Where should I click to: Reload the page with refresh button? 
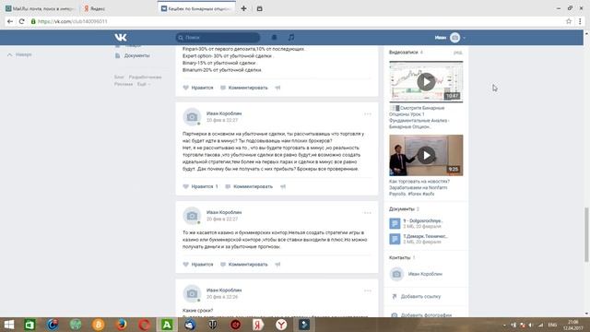(22, 21)
